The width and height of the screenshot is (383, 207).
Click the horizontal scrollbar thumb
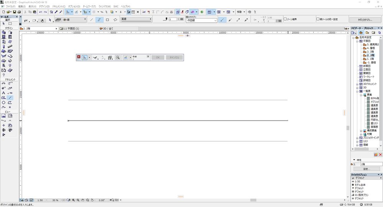253,200
